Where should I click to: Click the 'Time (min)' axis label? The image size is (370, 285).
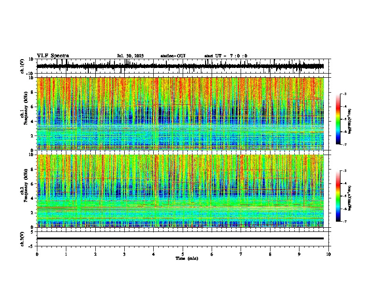pyautogui.click(x=187, y=258)
